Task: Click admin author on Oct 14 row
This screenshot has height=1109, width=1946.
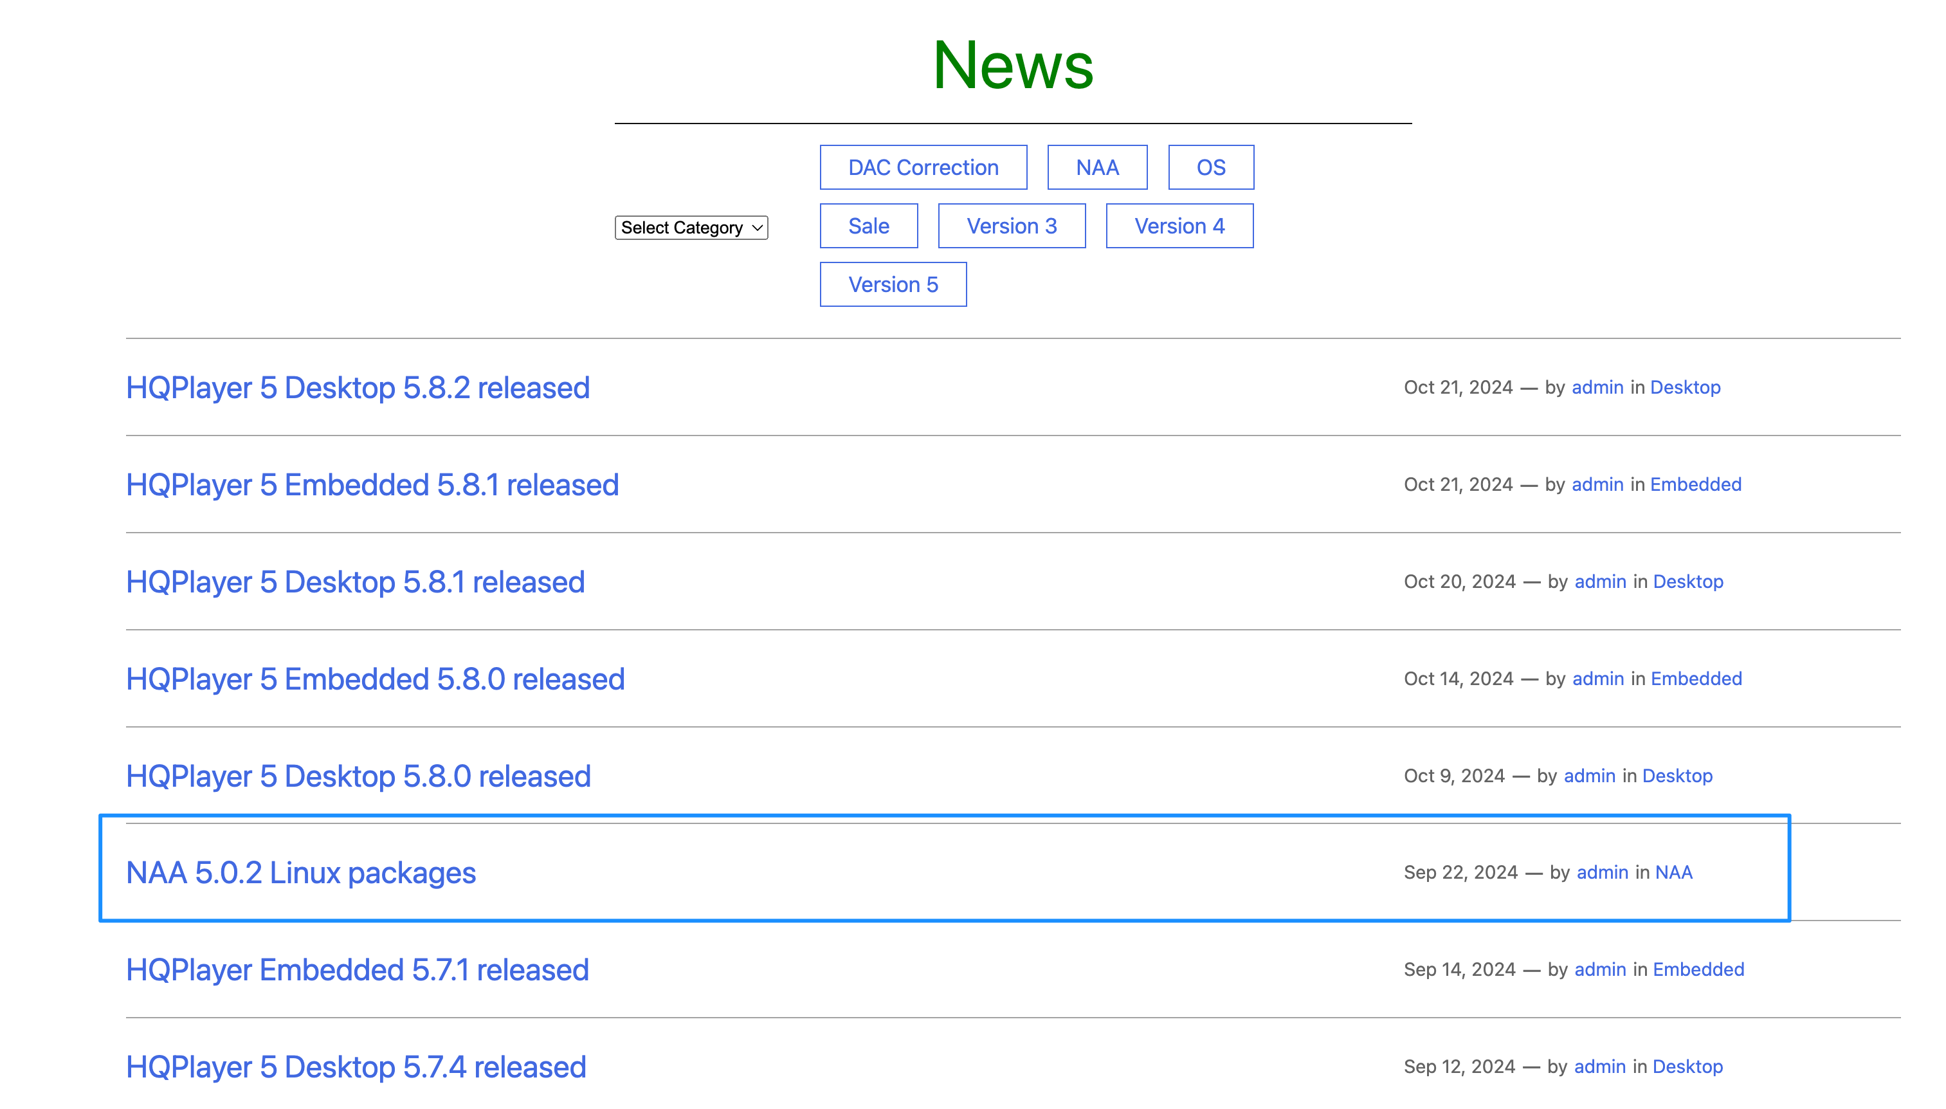Action: click(1598, 679)
